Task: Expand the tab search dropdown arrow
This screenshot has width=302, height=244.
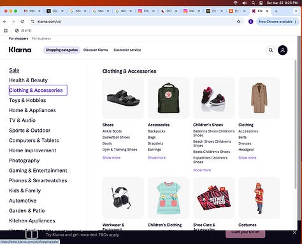Action: coord(296,11)
